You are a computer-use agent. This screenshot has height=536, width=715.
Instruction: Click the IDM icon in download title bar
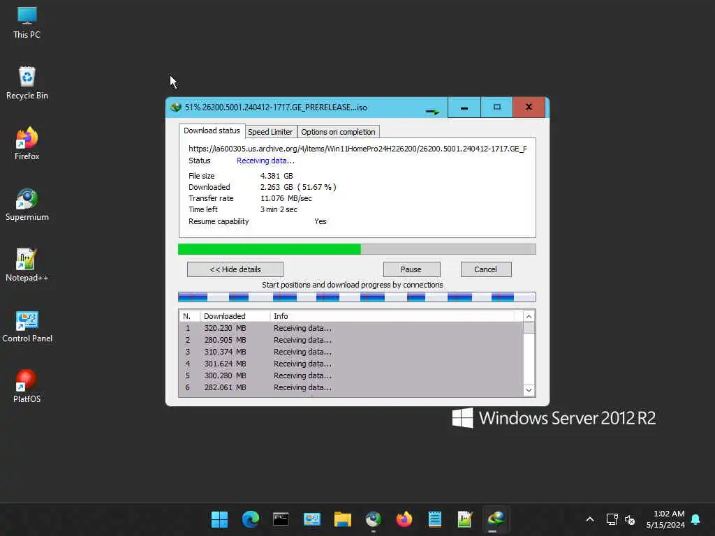coord(175,107)
